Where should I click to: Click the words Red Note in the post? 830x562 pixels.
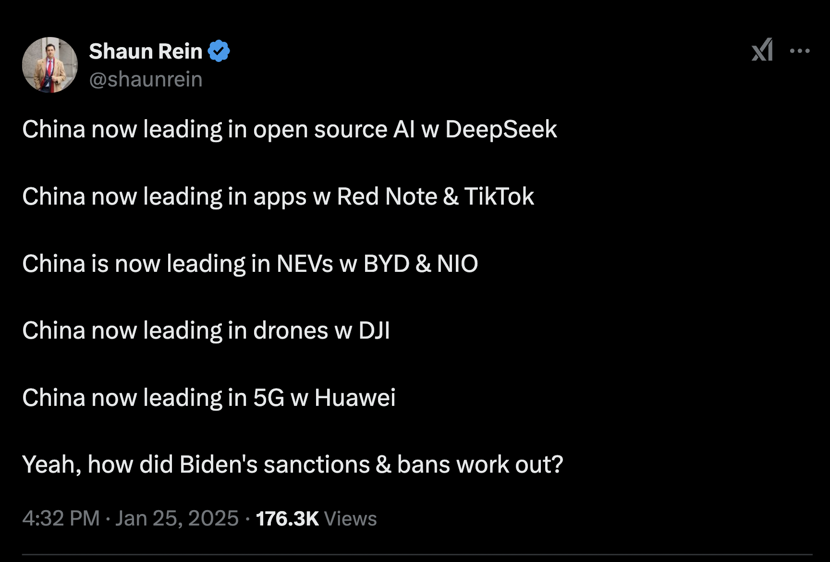pos(387,196)
